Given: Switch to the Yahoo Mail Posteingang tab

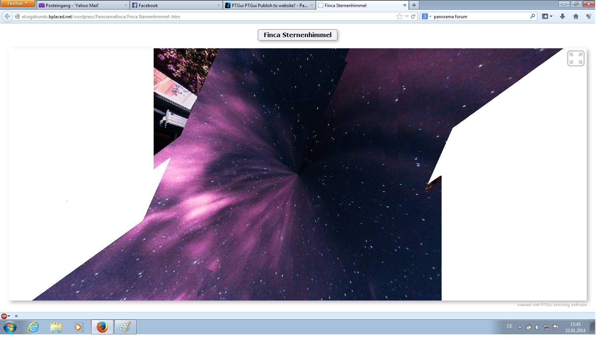Looking at the screenshot, I should click(x=82, y=5).
